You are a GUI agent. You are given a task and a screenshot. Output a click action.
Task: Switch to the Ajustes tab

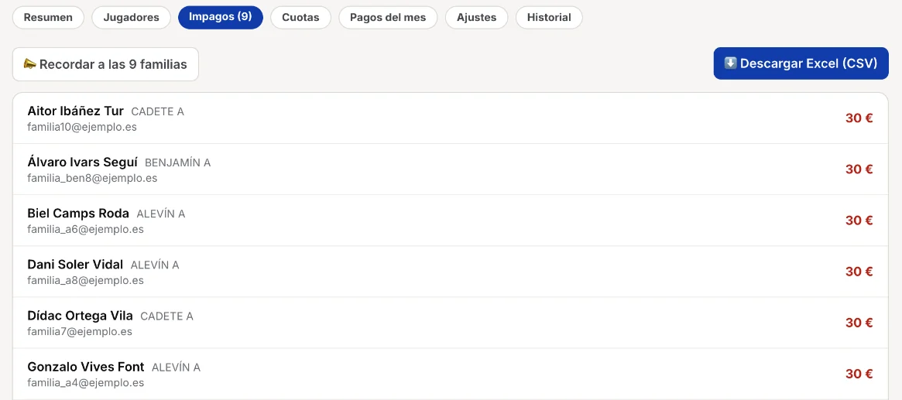click(476, 17)
